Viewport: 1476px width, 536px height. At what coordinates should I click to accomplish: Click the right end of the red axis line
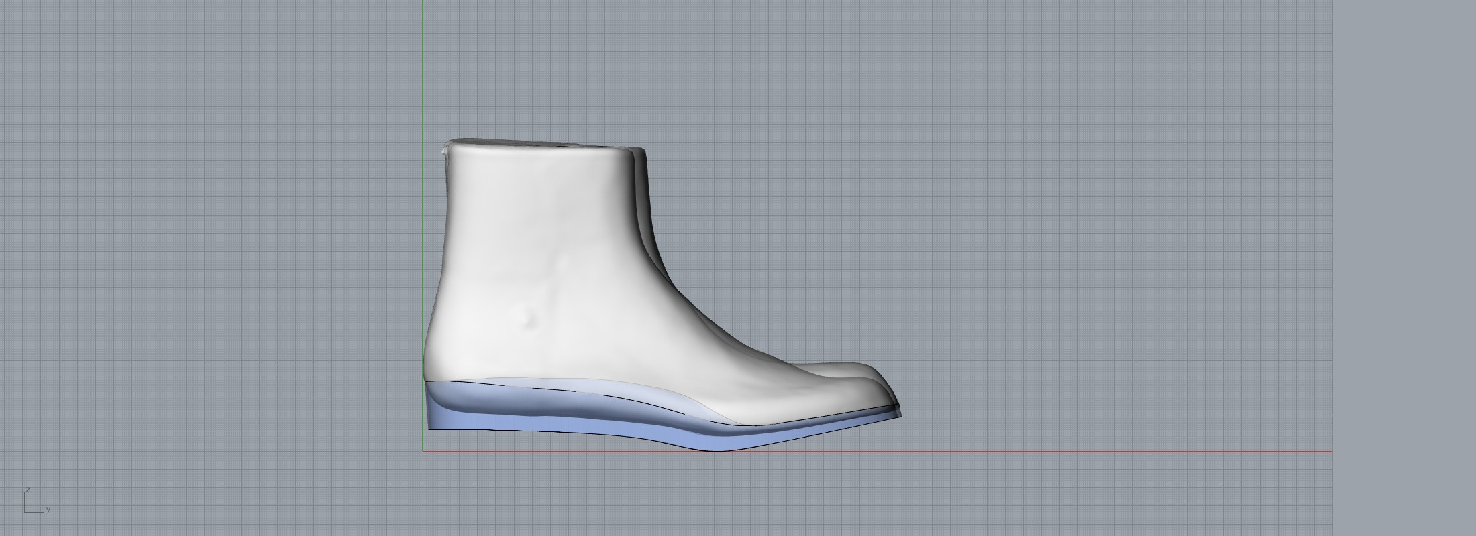tap(1331, 452)
